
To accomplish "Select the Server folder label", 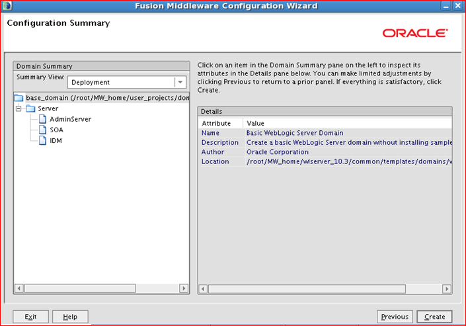I will 48,108.
